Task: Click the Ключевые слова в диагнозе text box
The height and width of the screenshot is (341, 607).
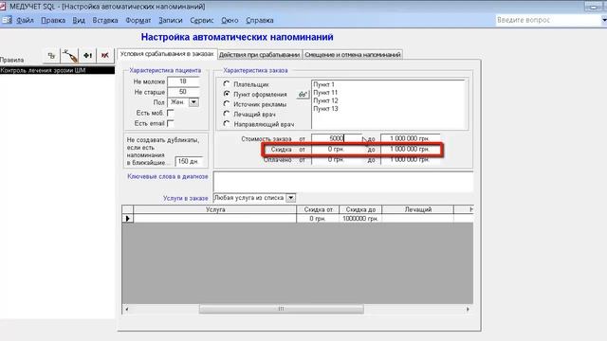Action: (343, 182)
